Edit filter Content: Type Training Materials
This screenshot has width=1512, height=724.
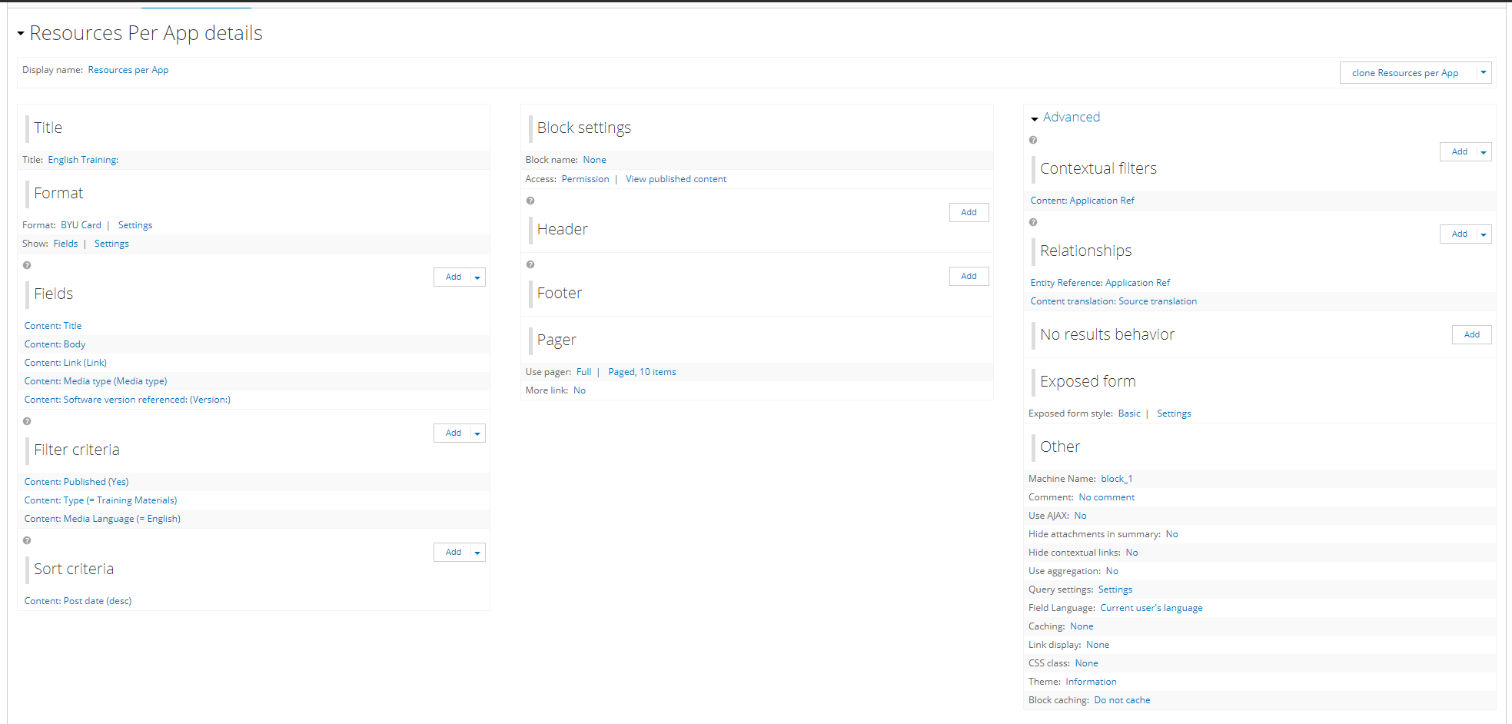pyautogui.click(x=101, y=500)
